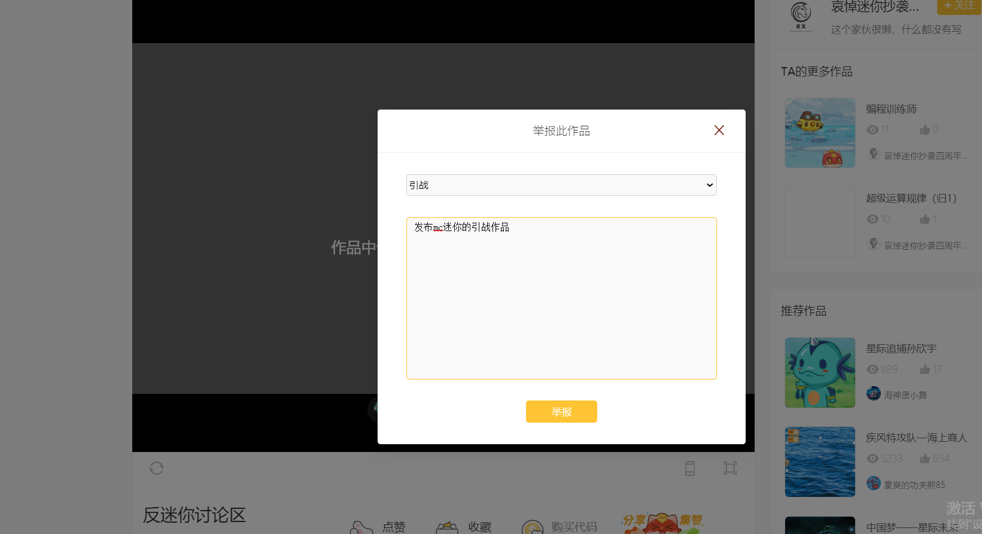982x534 pixels.
Task: Click the thumbs-up icon for 超级运算规律
Action: point(925,219)
